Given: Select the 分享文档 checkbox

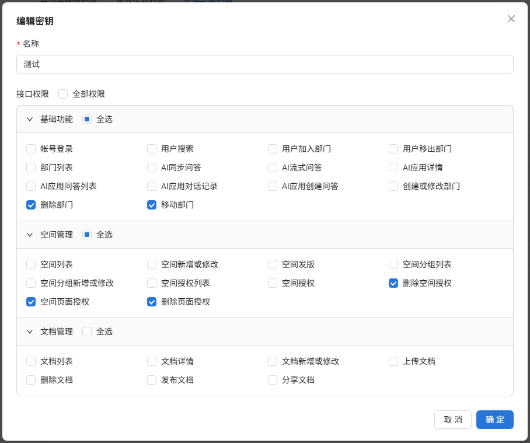Looking at the screenshot, I should point(273,380).
